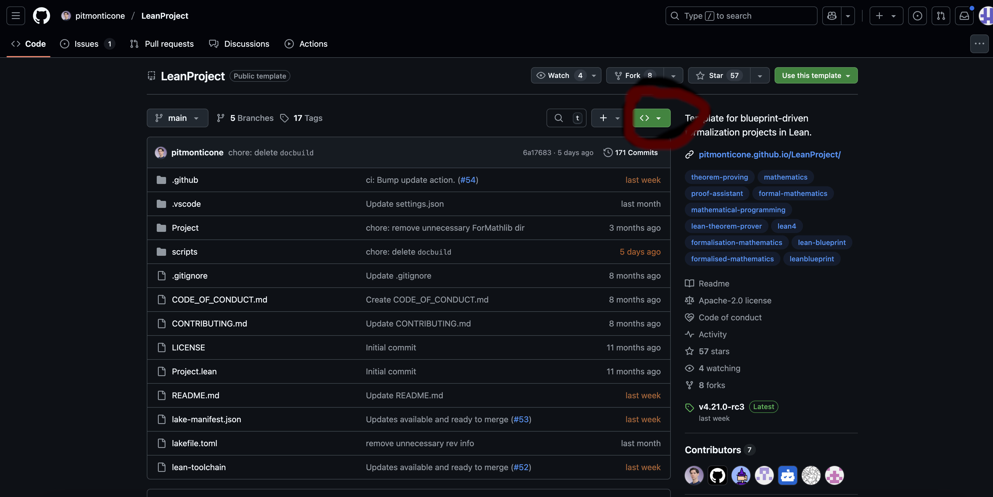Open the notifications inbox icon
The height and width of the screenshot is (497, 993).
point(964,16)
